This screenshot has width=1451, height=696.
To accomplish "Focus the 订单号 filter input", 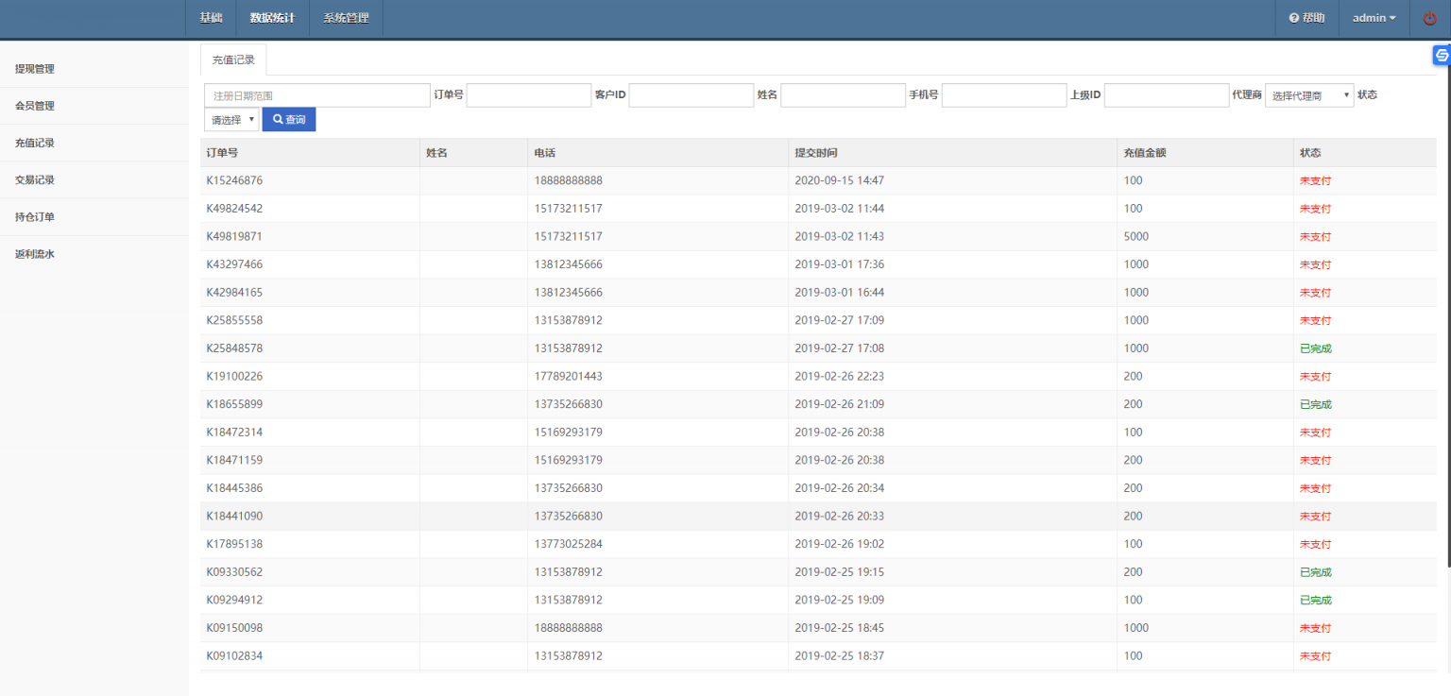I will click(x=528, y=95).
